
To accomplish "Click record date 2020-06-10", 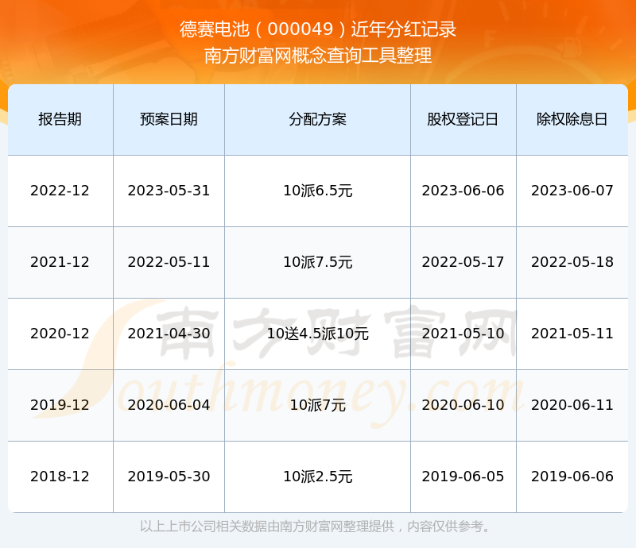I will pos(463,405).
